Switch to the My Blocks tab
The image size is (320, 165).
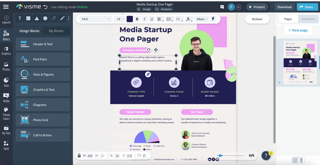coord(56,31)
